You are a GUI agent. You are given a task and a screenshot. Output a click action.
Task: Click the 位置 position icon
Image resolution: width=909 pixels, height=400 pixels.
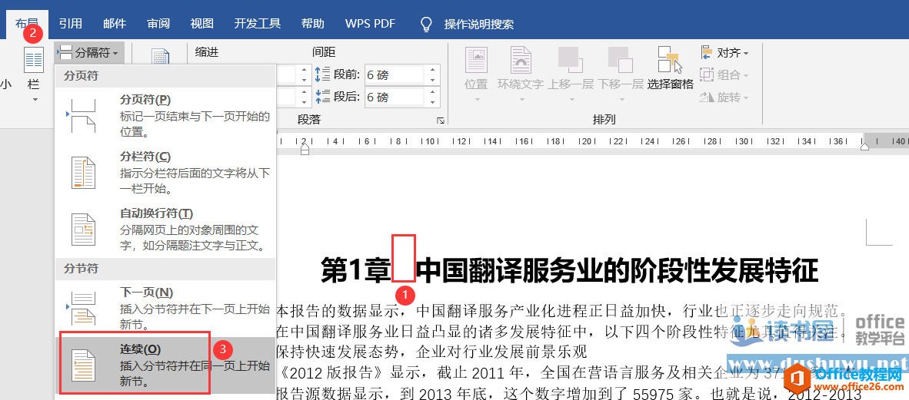(x=476, y=60)
